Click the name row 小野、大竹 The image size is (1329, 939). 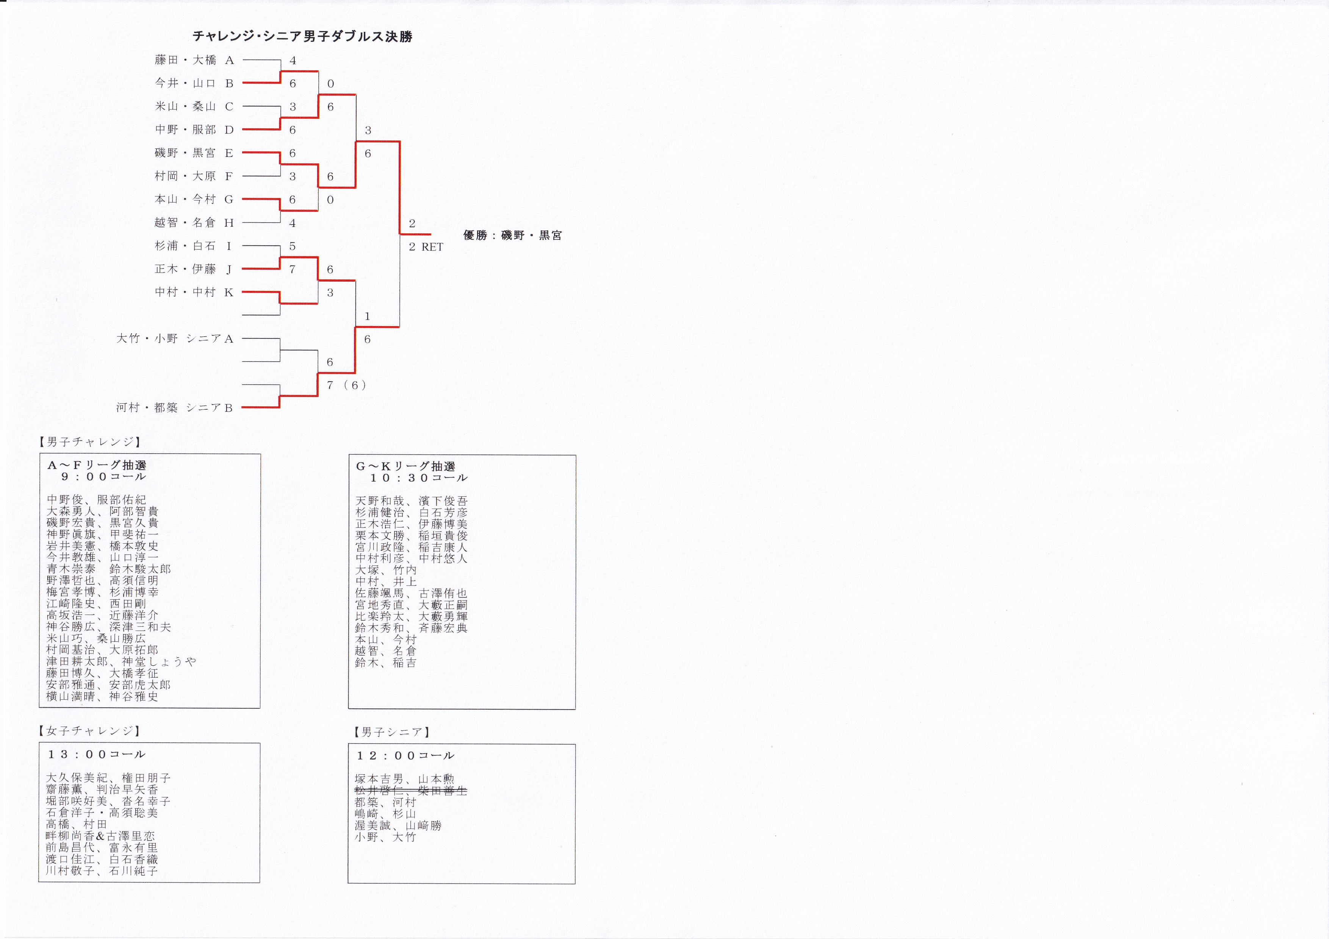pyautogui.click(x=385, y=837)
